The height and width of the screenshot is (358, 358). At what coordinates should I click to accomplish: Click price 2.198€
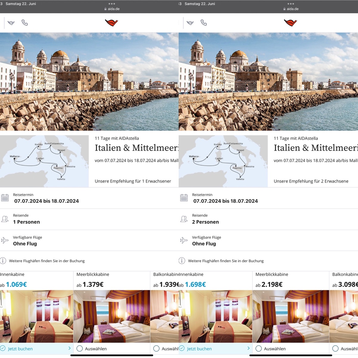(x=272, y=285)
